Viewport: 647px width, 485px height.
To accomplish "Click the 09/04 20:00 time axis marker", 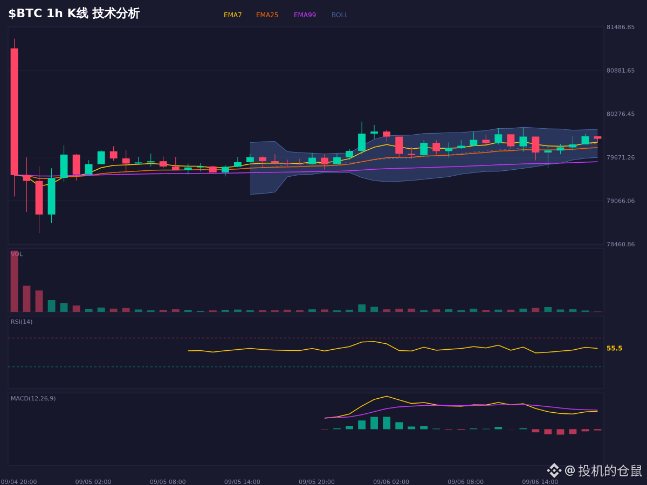I will click(x=19, y=482).
